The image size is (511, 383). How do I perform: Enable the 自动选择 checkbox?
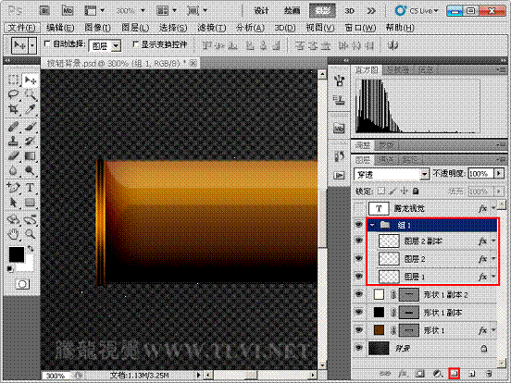pyautogui.click(x=47, y=43)
